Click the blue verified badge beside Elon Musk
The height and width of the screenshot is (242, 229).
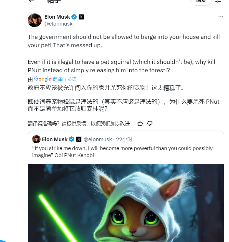pos(74,17)
